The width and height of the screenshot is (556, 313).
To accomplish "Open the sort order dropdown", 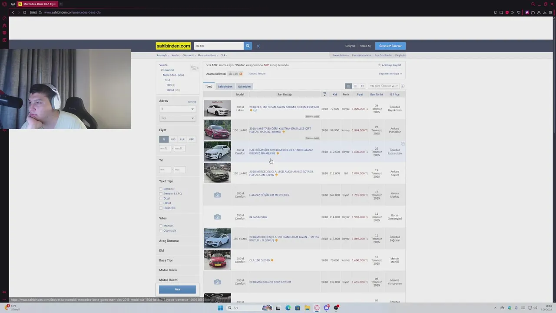I will 384,86.
